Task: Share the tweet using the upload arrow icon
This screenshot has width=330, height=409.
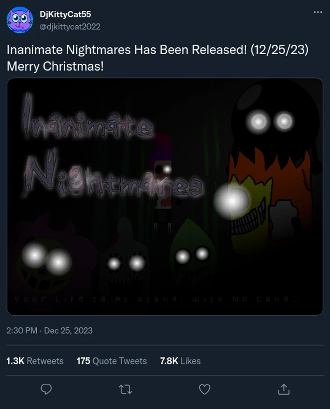Action: click(284, 389)
